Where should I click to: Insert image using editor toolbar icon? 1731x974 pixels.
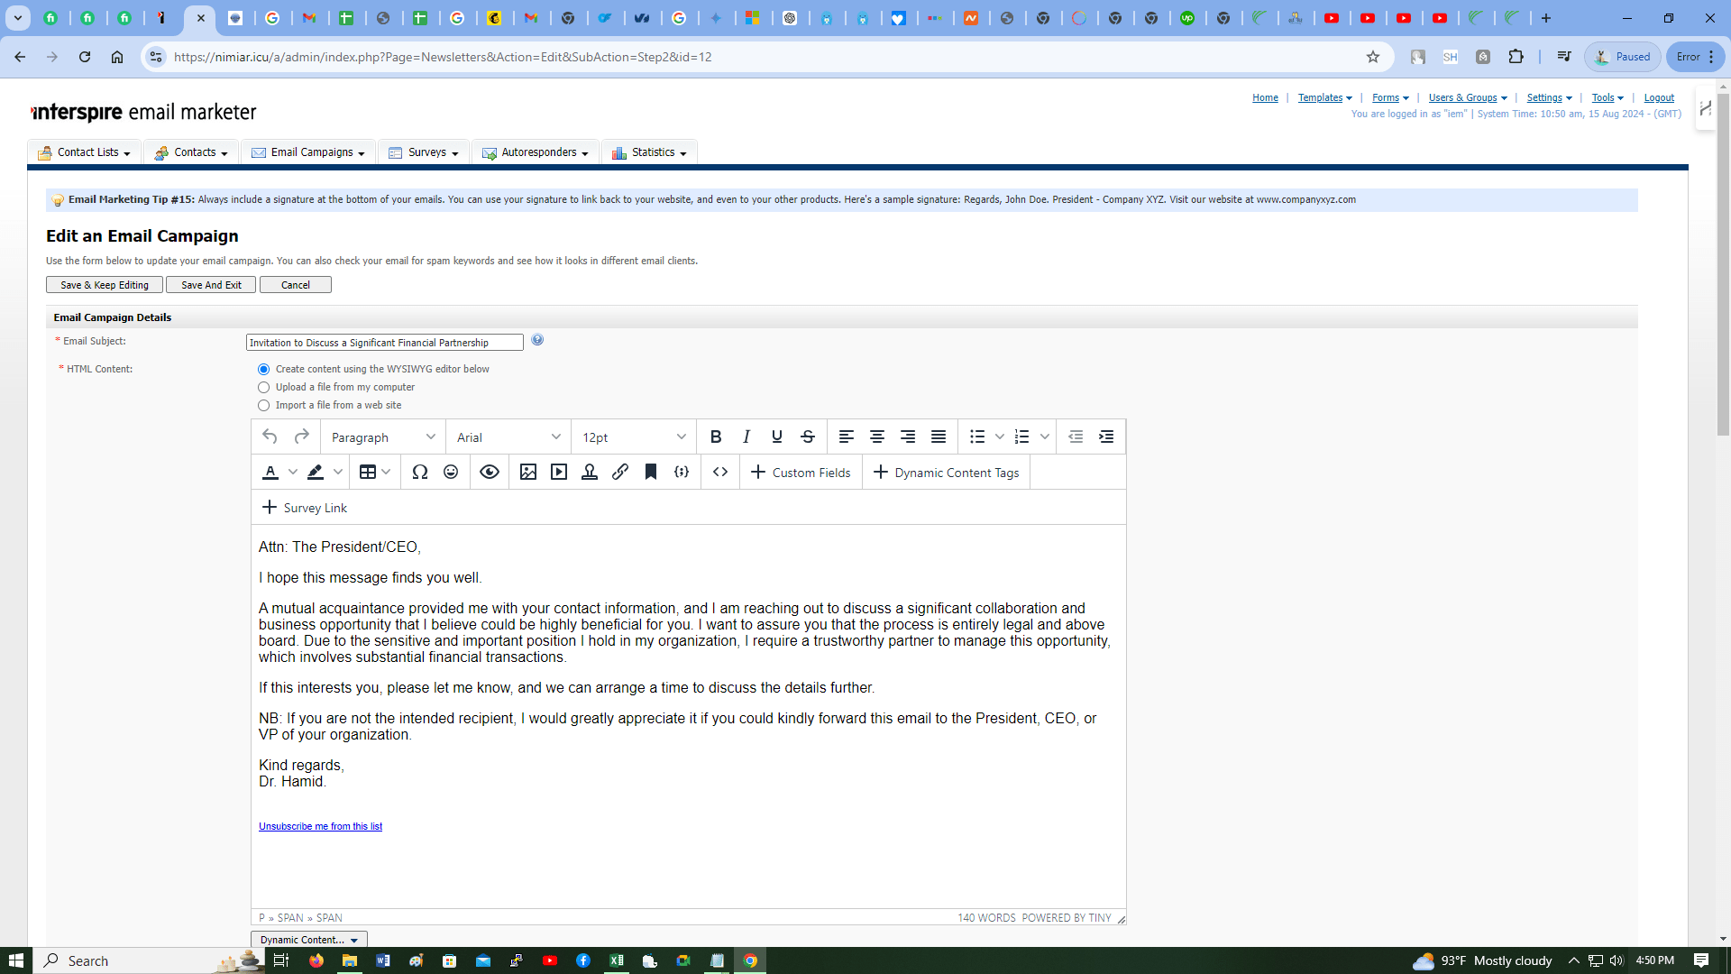pos(528,472)
